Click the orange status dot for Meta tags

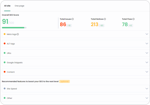coord(5,34)
